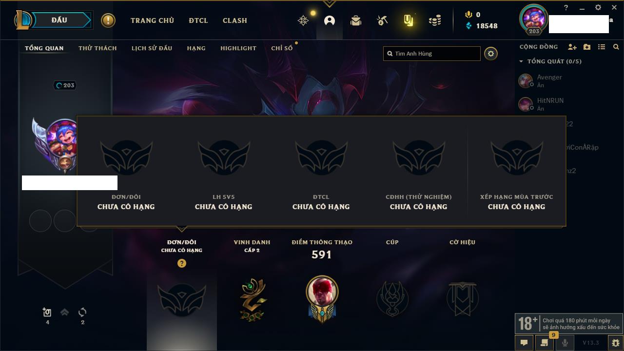Switch to the LỊCH SỬ ĐẤU tab
Viewport: 624px width, 351px height.
[x=152, y=48]
